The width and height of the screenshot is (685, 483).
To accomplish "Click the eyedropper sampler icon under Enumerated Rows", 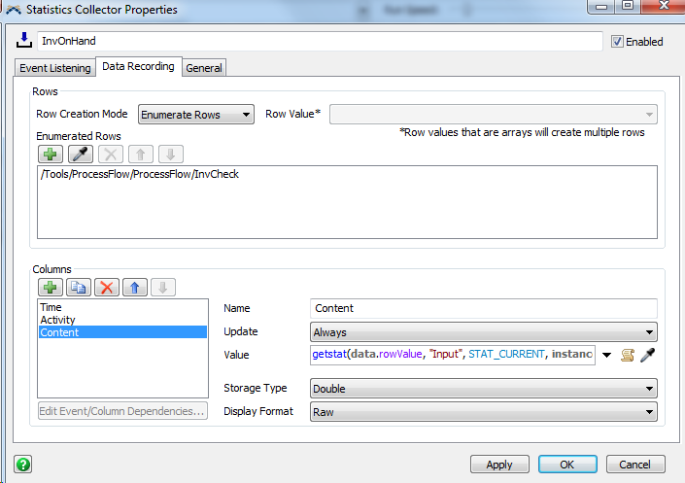I will [82, 154].
